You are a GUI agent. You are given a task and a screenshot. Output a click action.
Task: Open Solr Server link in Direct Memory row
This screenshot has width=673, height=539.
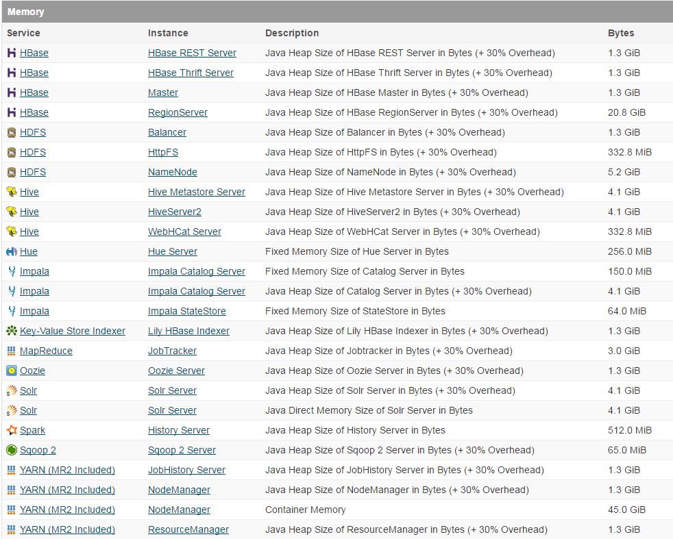coord(172,410)
